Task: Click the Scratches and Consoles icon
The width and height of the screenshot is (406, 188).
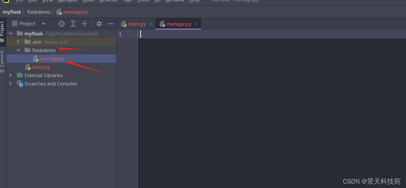Action: 20,84
